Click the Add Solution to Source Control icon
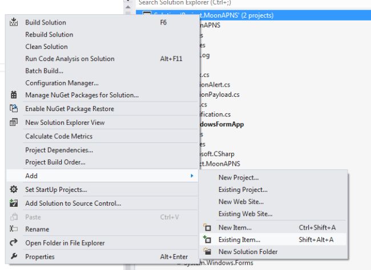The image size is (371, 270). (14, 203)
